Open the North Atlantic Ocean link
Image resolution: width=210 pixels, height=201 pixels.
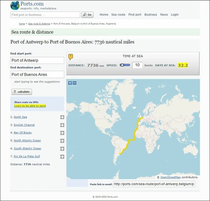tap(27, 141)
